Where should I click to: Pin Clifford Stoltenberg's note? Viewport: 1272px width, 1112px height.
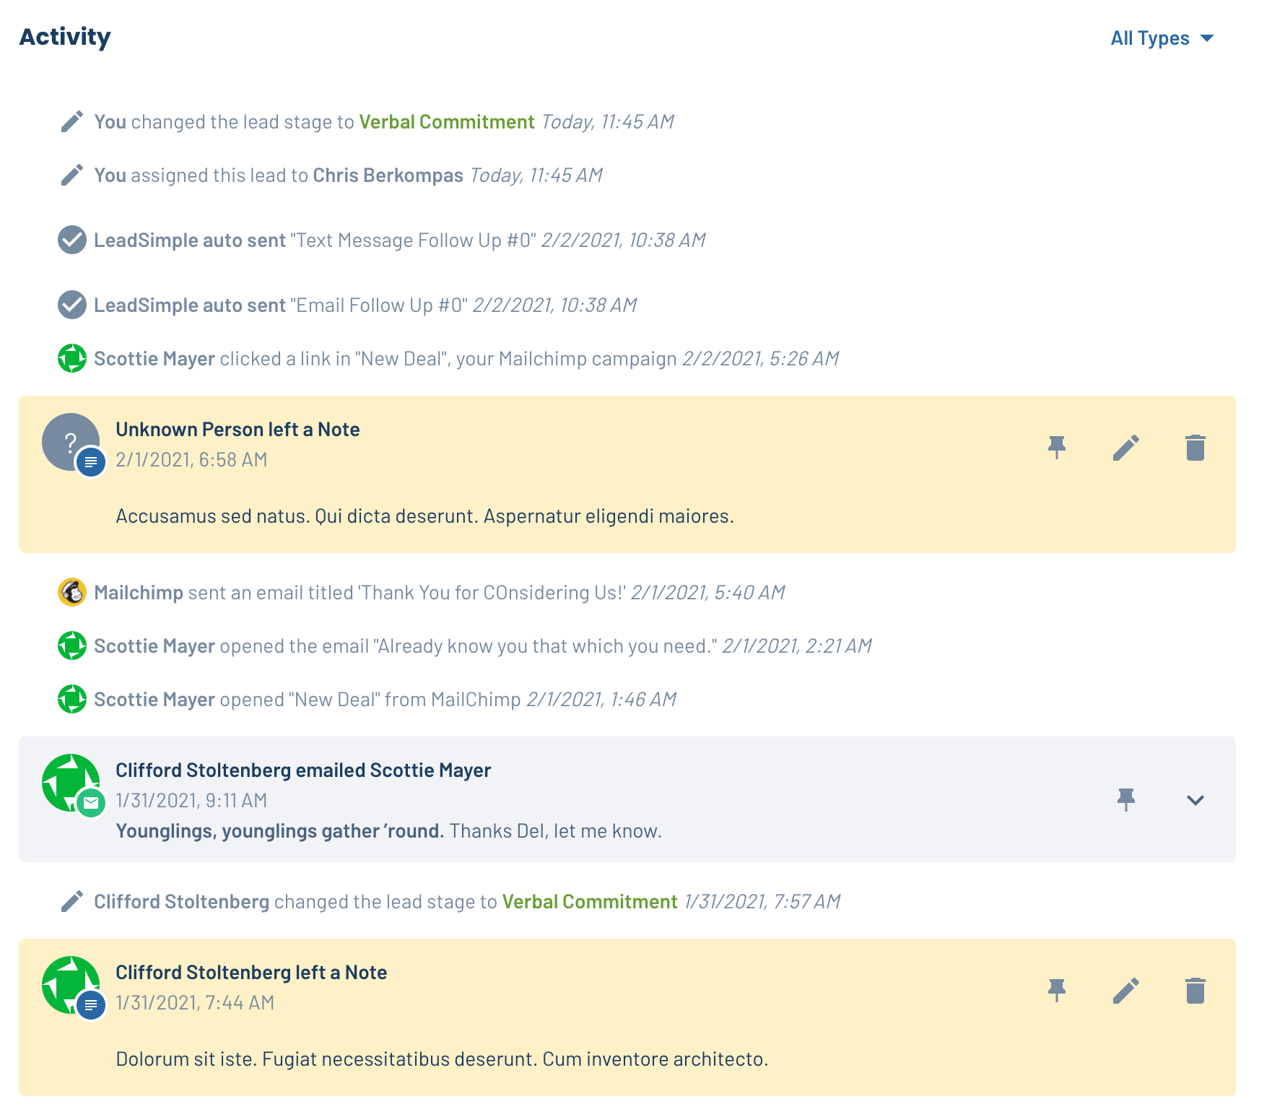[x=1057, y=991]
